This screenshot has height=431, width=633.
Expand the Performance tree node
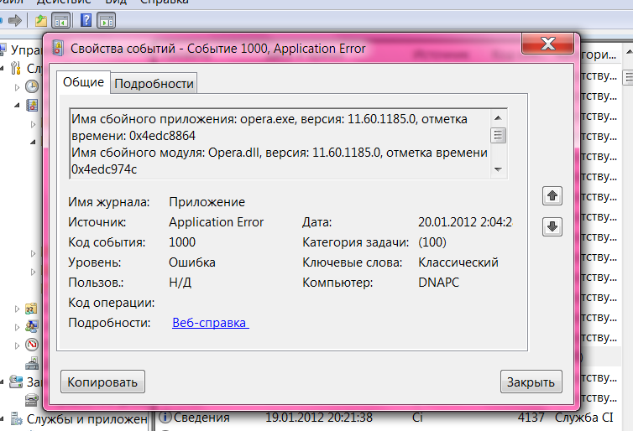(17, 345)
